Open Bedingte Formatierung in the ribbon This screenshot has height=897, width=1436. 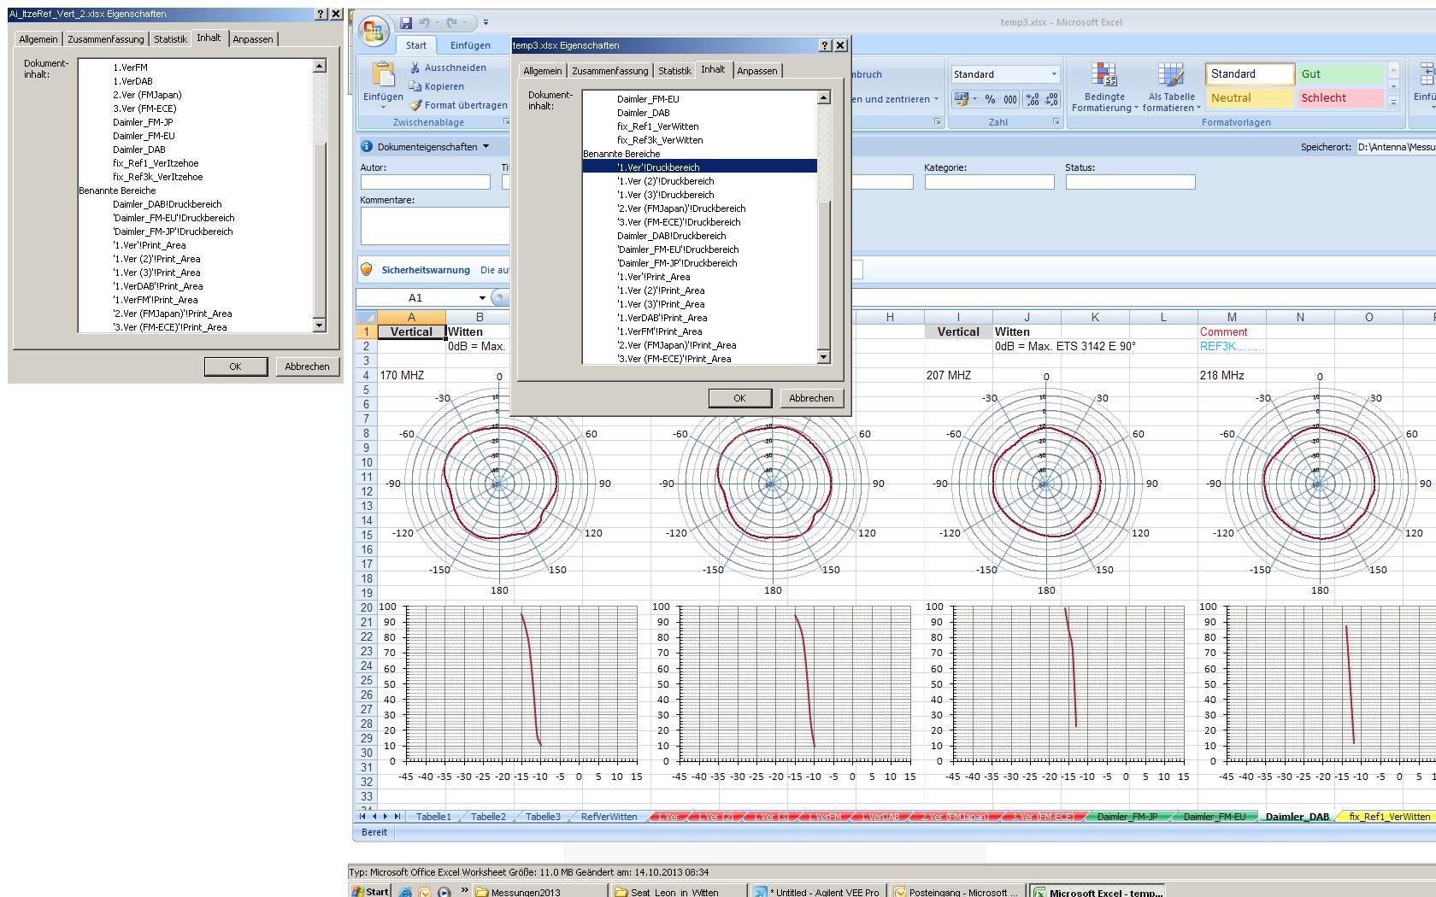[x=1104, y=87]
